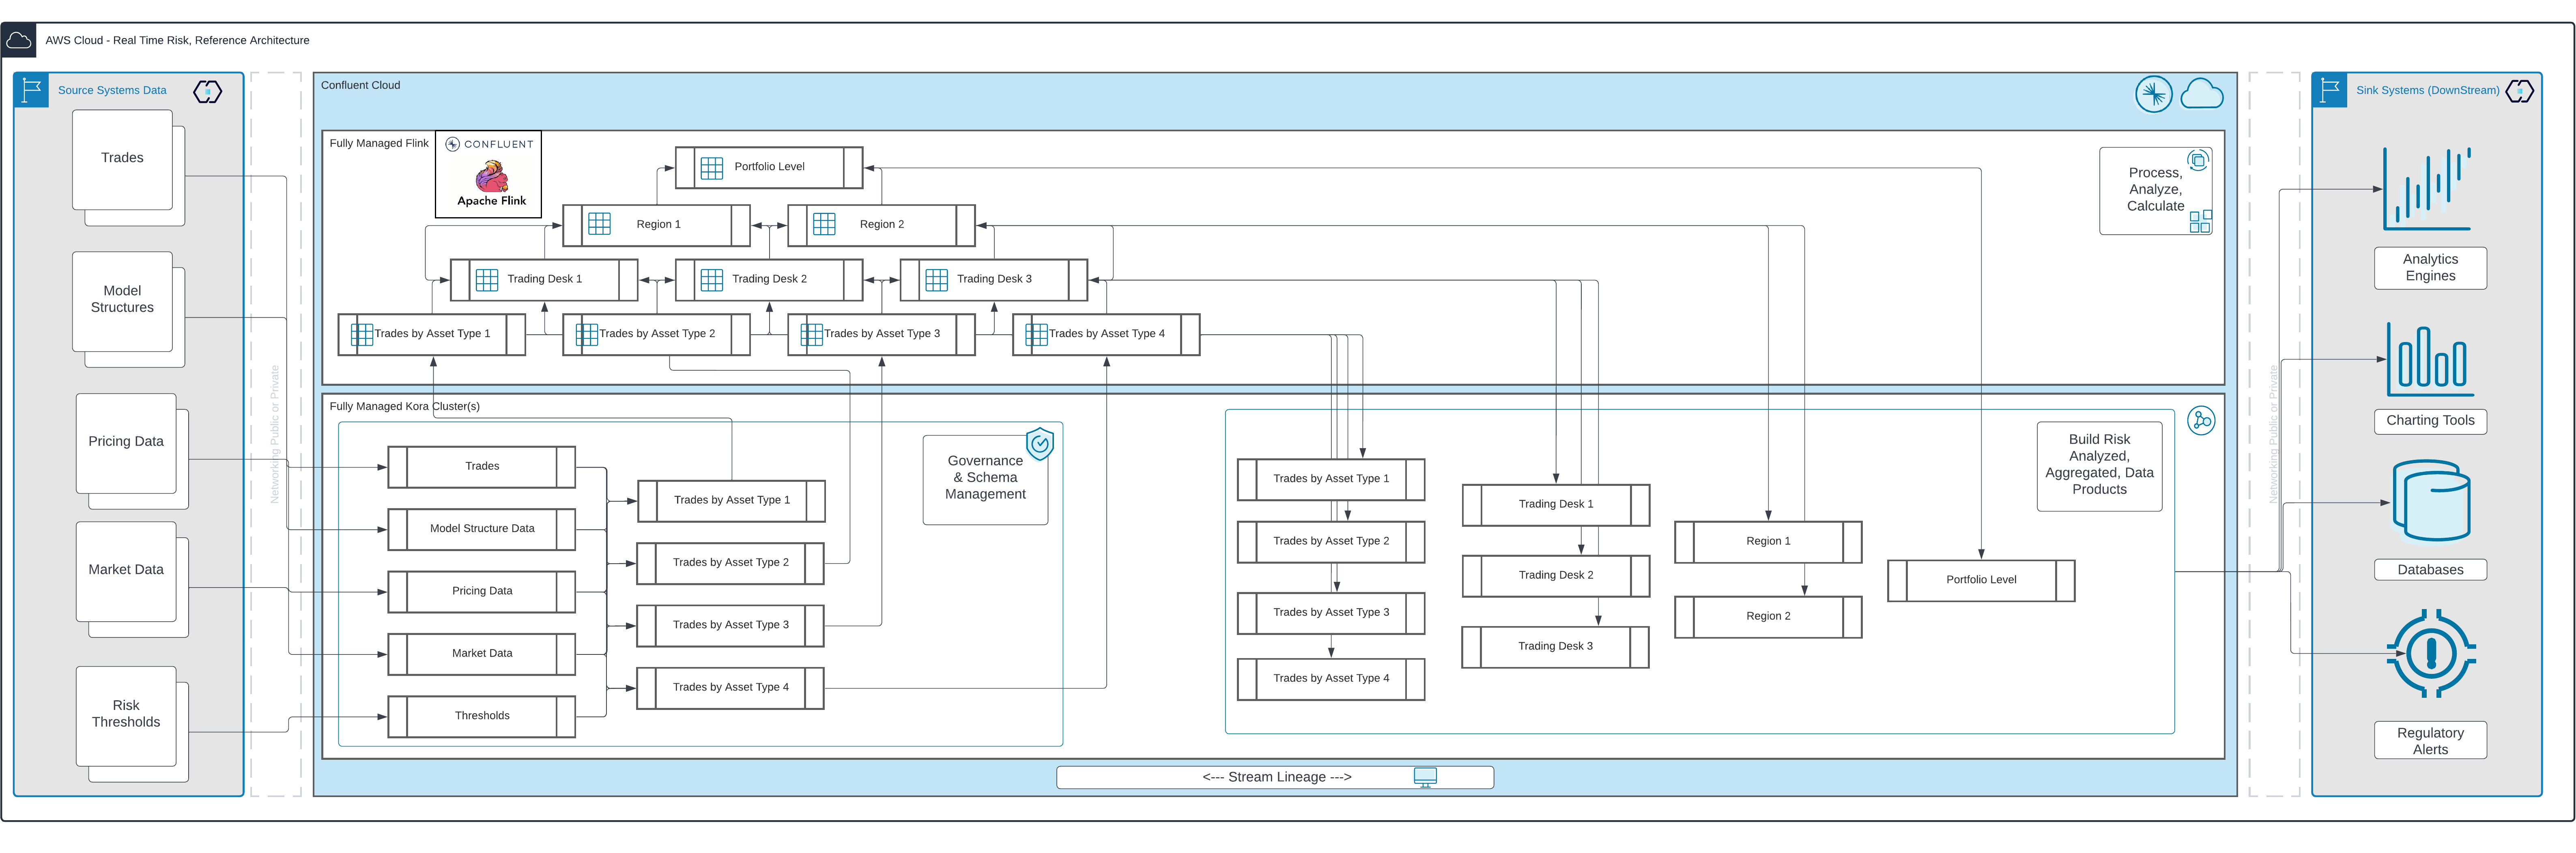Click the blue cloud icon in Confluent Cloud header
The width and height of the screenshot is (2576, 853).
(2201, 95)
